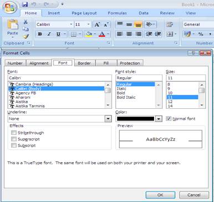The height and width of the screenshot is (202, 214).
Task: Expand Customize Quick Access Toolbar arrow
Action: (x=62, y=4)
